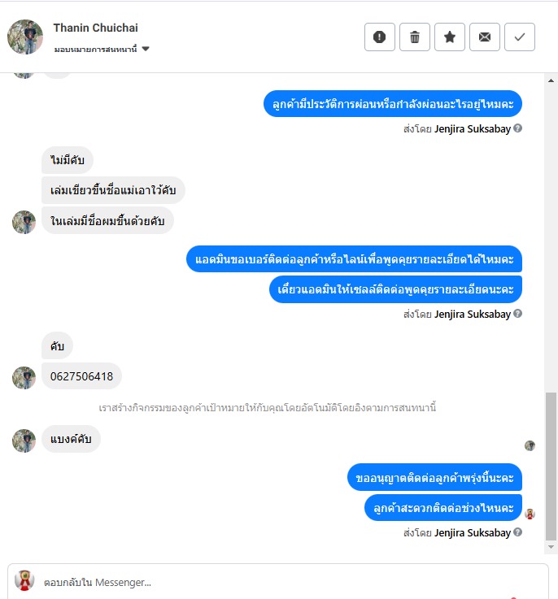Viewport: 558px width, 599px height.
Task: Click help icon beside bottom Jenjira Suksabay label
Action: [517, 532]
